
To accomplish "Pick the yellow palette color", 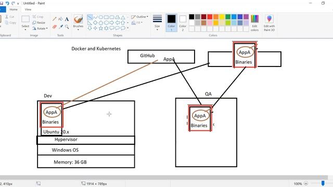I will tap(222, 17).
